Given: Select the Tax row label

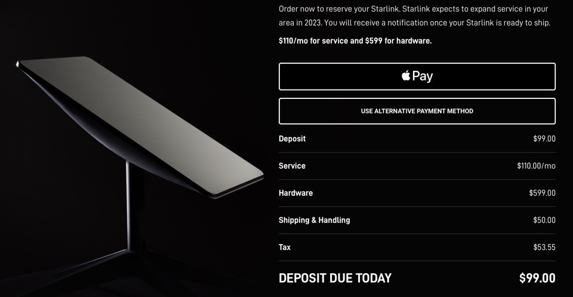Looking at the screenshot, I should click(285, 247).
